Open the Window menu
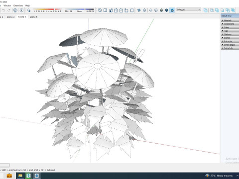 click(7, 5)
